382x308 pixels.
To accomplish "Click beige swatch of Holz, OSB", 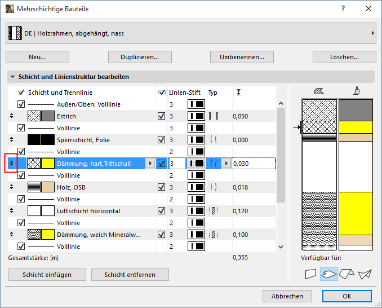I will 48,187.
